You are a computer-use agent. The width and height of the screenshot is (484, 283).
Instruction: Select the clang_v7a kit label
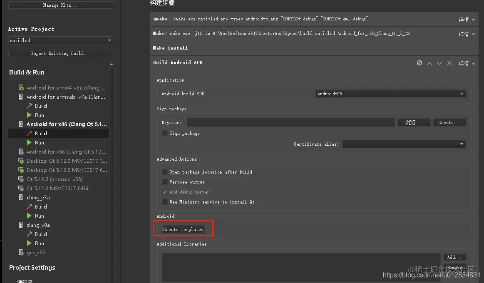pos(38,198)
